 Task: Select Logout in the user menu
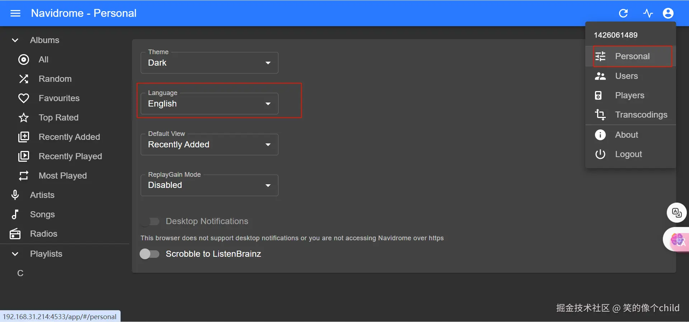631,154
